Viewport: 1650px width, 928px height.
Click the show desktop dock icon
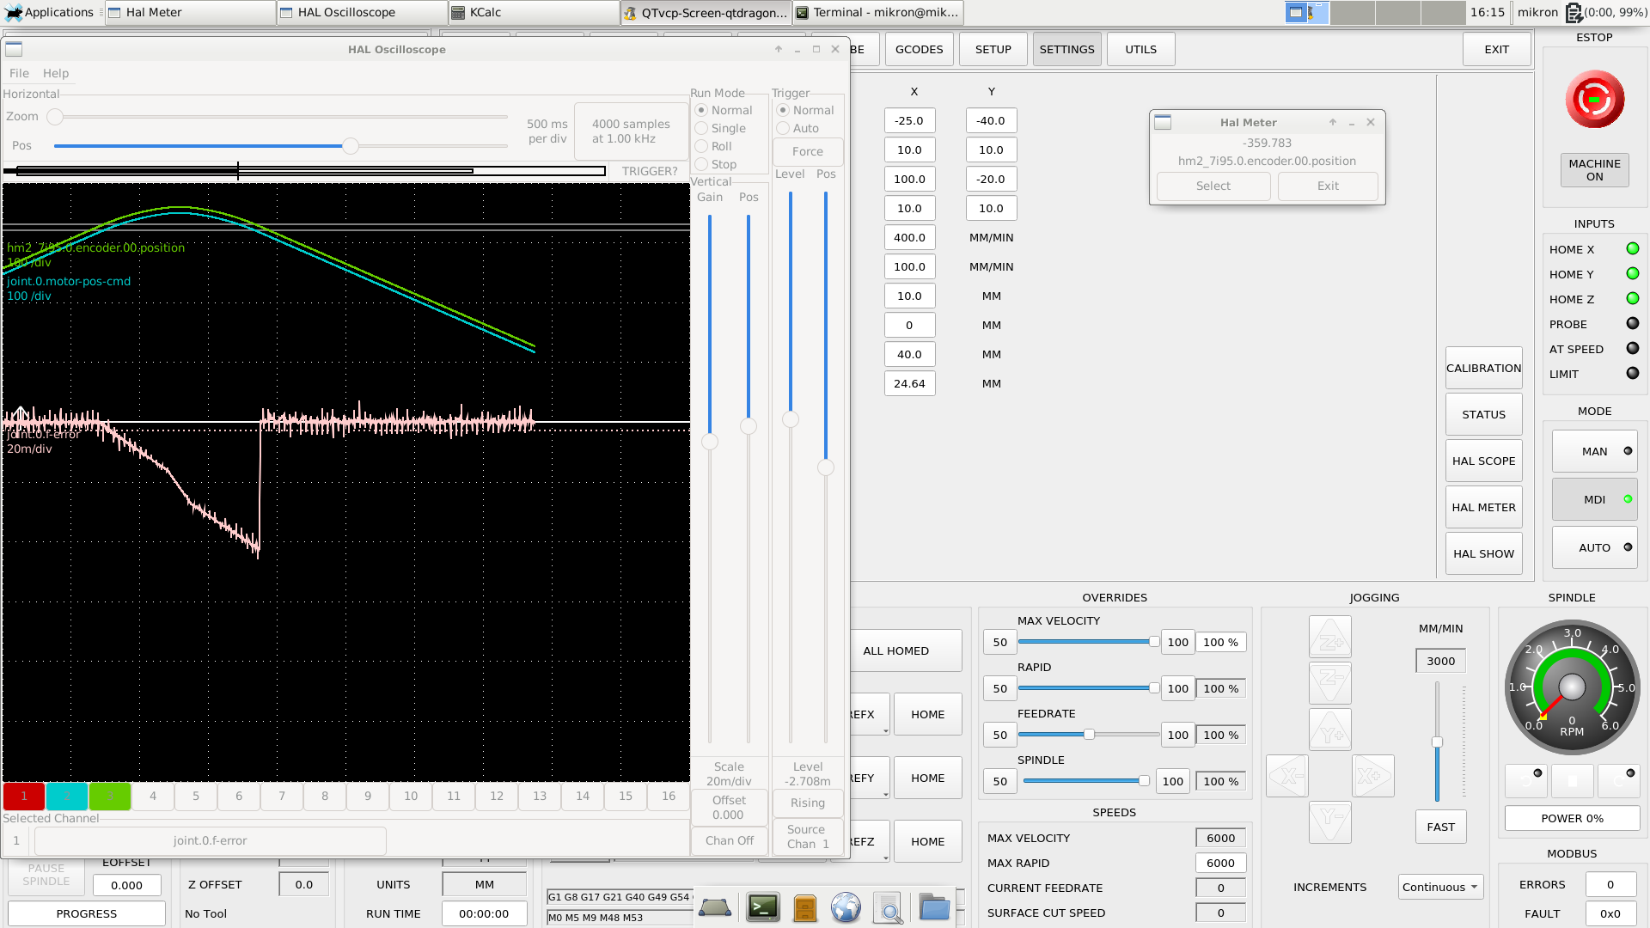[x=715, y=907]
